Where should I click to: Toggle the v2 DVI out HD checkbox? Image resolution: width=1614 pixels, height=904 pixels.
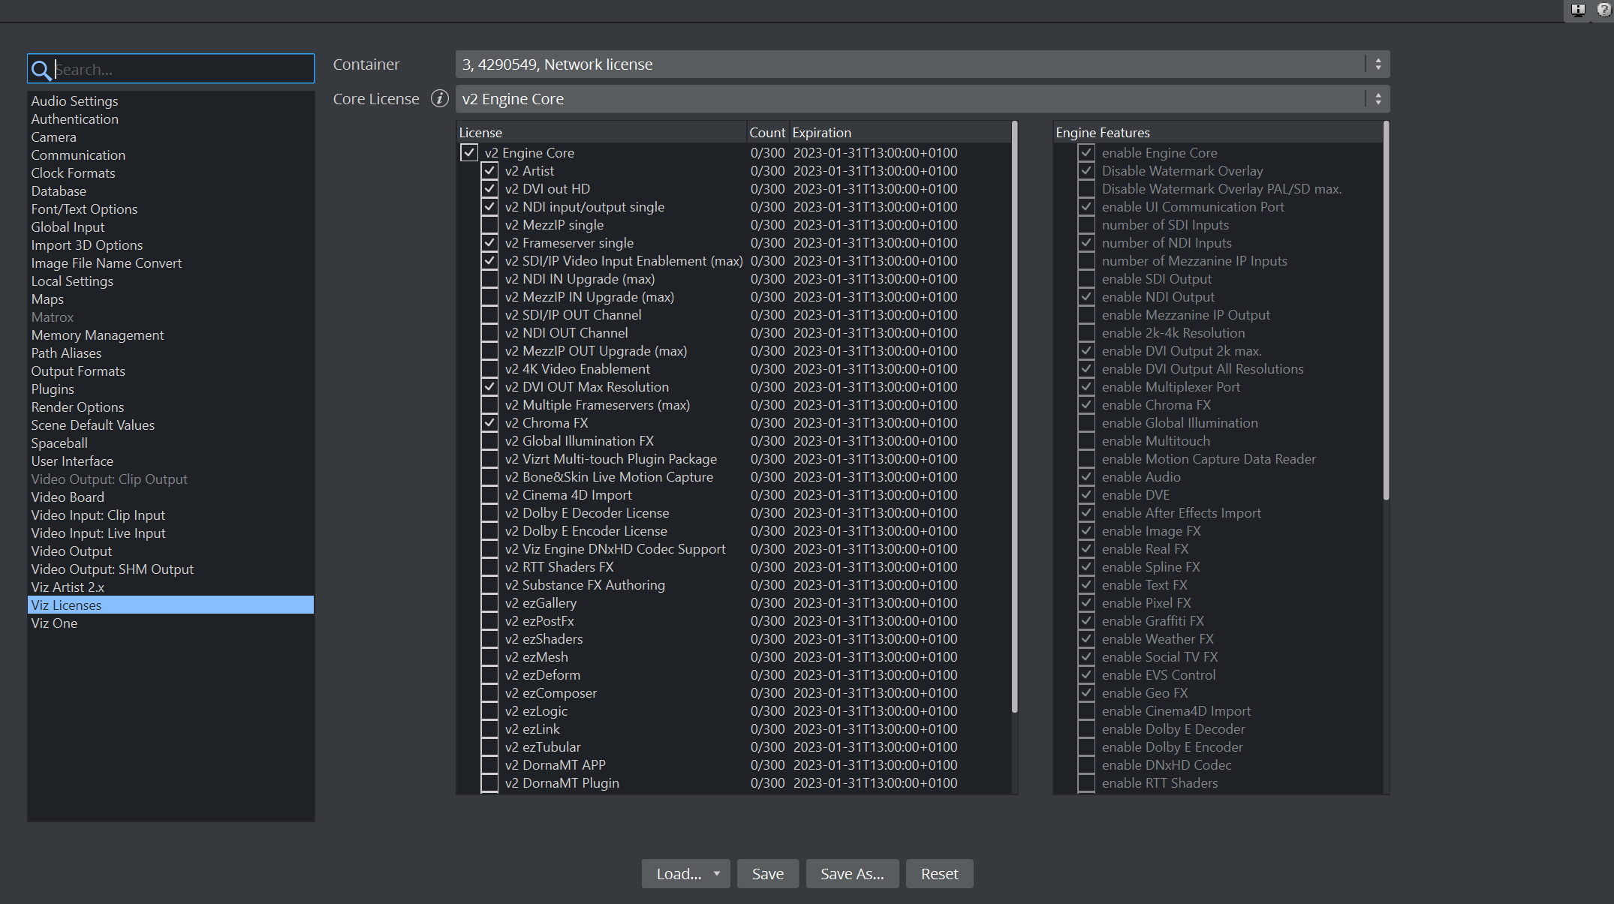pos(489,189)
